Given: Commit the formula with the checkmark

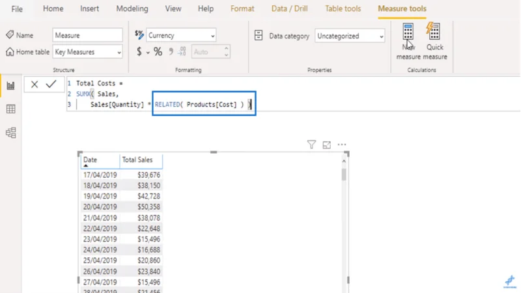Looking at the screenshot, I should pos(51,84).
